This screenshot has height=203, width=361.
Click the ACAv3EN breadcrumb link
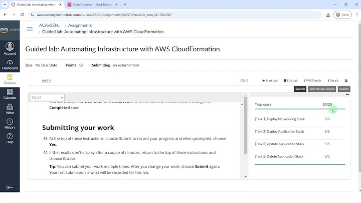point(50,25)
